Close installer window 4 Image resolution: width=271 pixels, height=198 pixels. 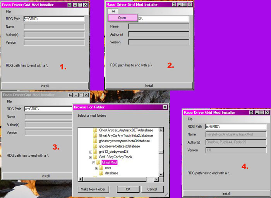267,113
